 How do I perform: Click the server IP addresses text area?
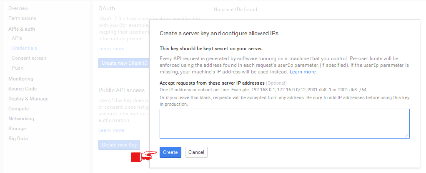[284, 123]
